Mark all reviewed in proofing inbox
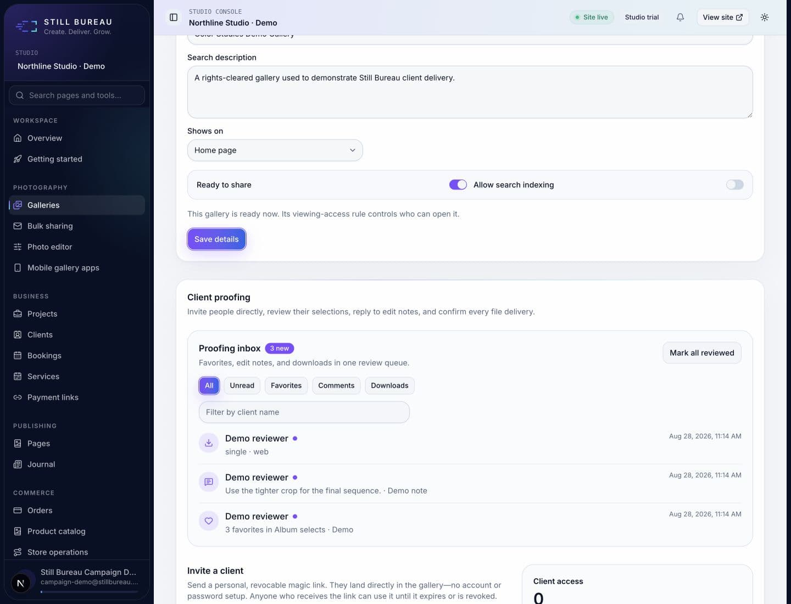 pyautogui.click(x=702, y=353)
